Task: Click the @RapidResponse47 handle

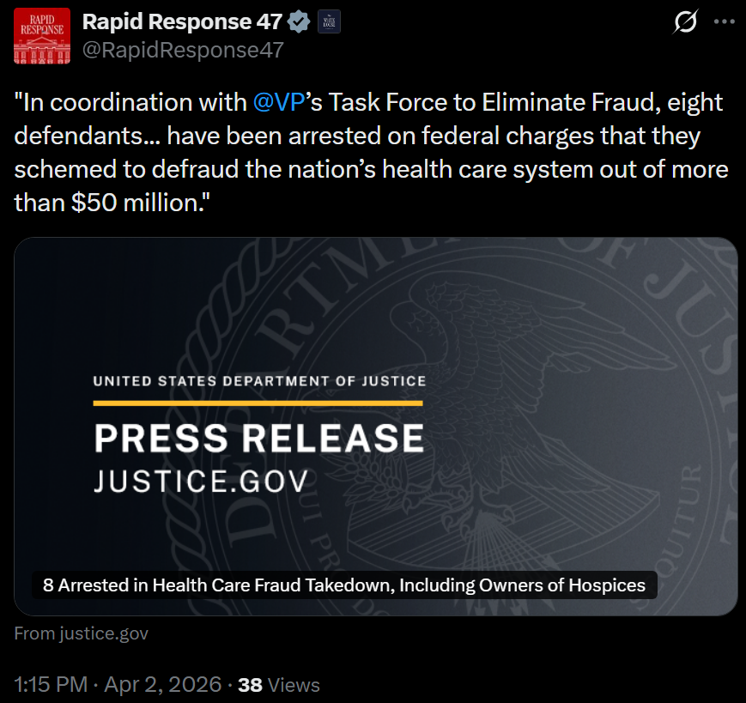Action: pyautogui.click(x=182, y=50)
